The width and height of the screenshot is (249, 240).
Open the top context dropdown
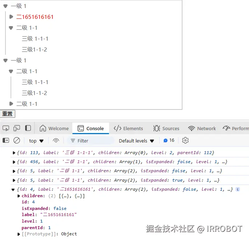36,141
